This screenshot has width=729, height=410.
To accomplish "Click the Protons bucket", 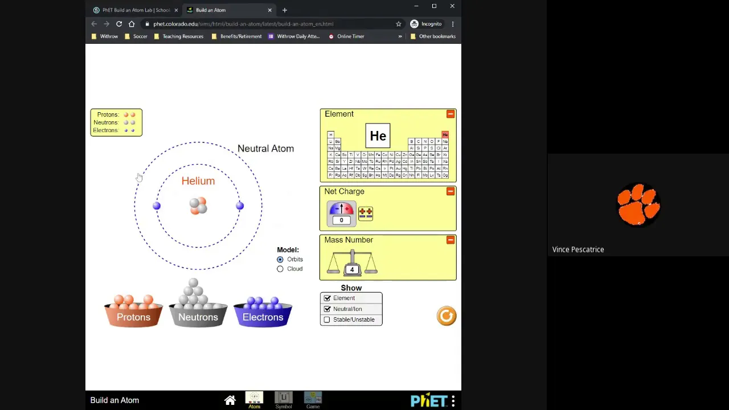I will pos(133,317).
